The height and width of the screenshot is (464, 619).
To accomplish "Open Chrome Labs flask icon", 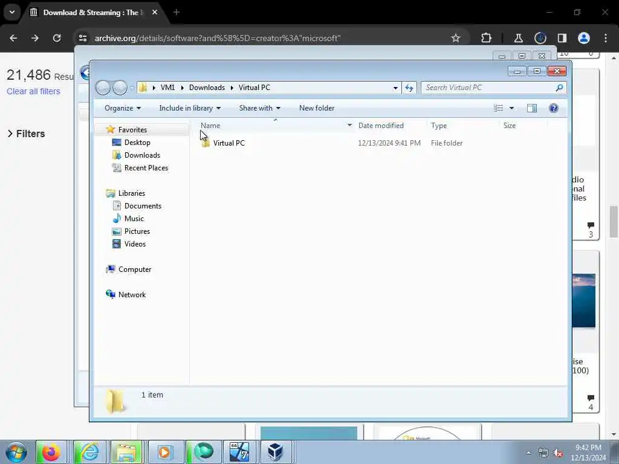I will pyautogui.click(x=518, y=38).
